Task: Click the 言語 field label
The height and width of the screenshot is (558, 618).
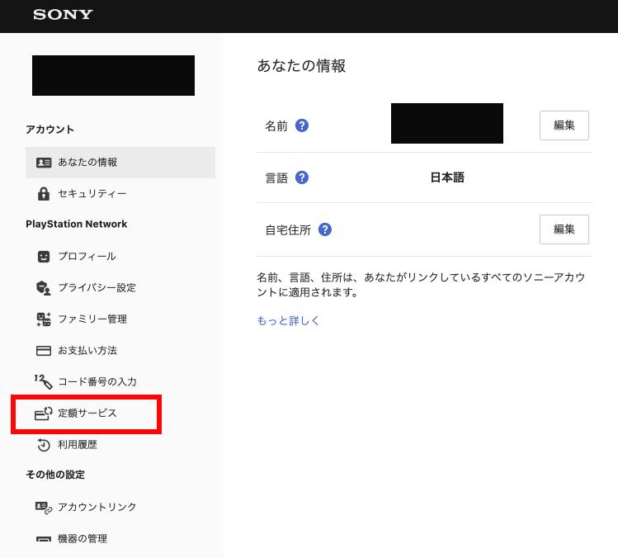Action: coord(276,177)
